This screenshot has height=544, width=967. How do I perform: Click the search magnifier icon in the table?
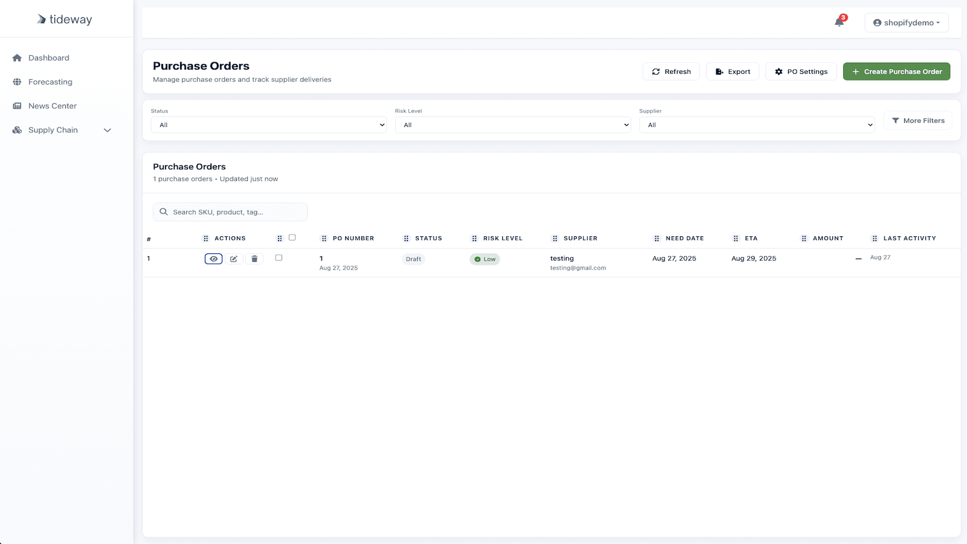click(x=163, y=212)
